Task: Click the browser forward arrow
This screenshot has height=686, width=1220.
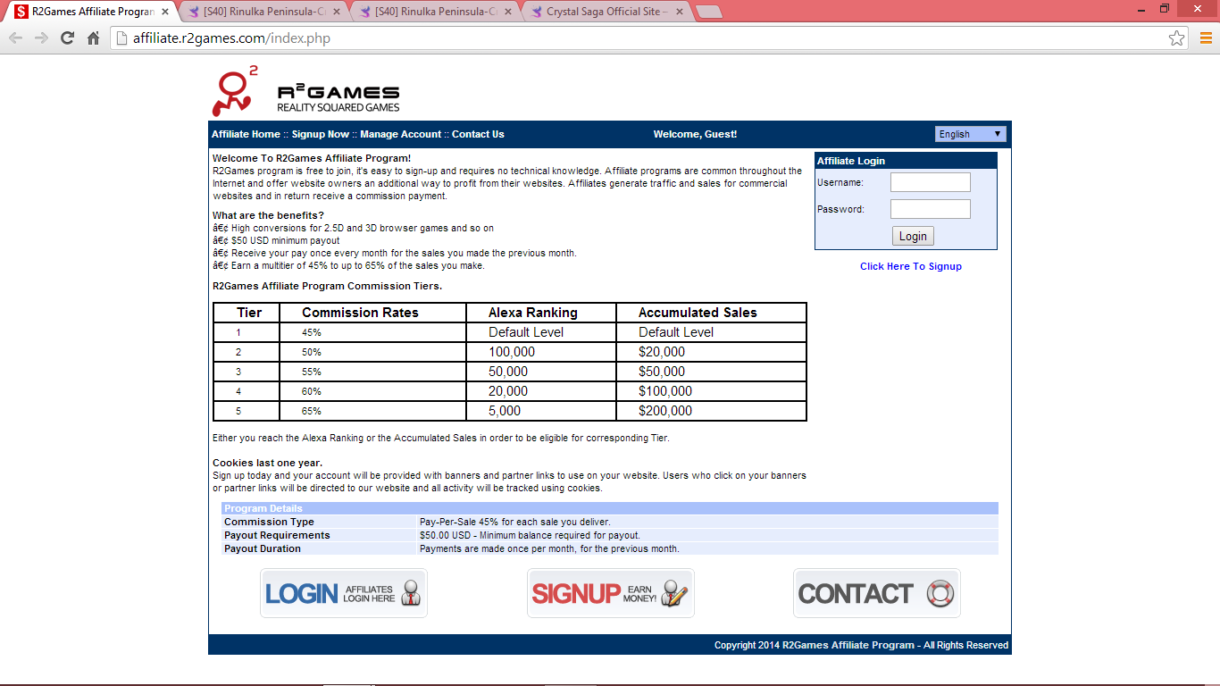Action: pyautogui.click(x=41, y=38)
